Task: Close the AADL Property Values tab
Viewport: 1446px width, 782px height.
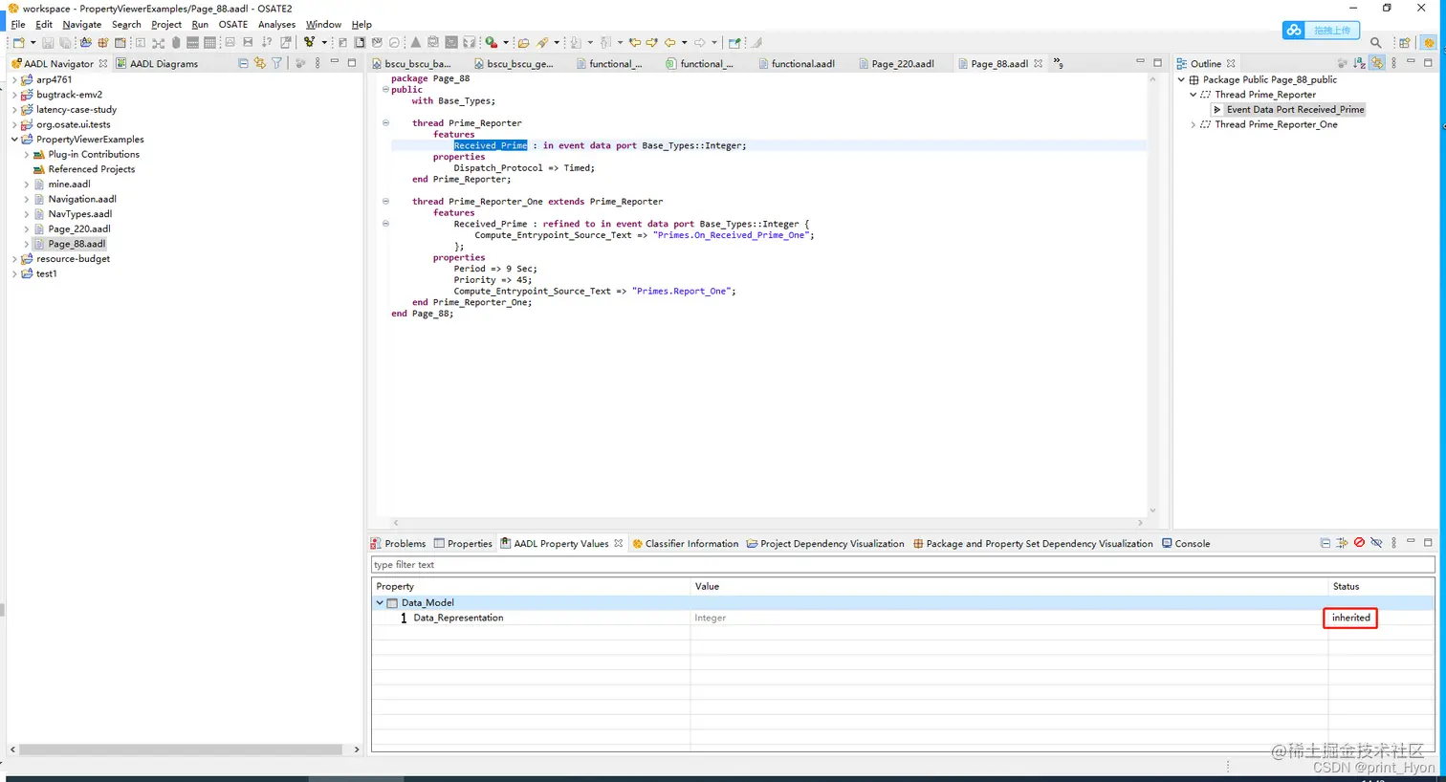Action: click(619, 544)
